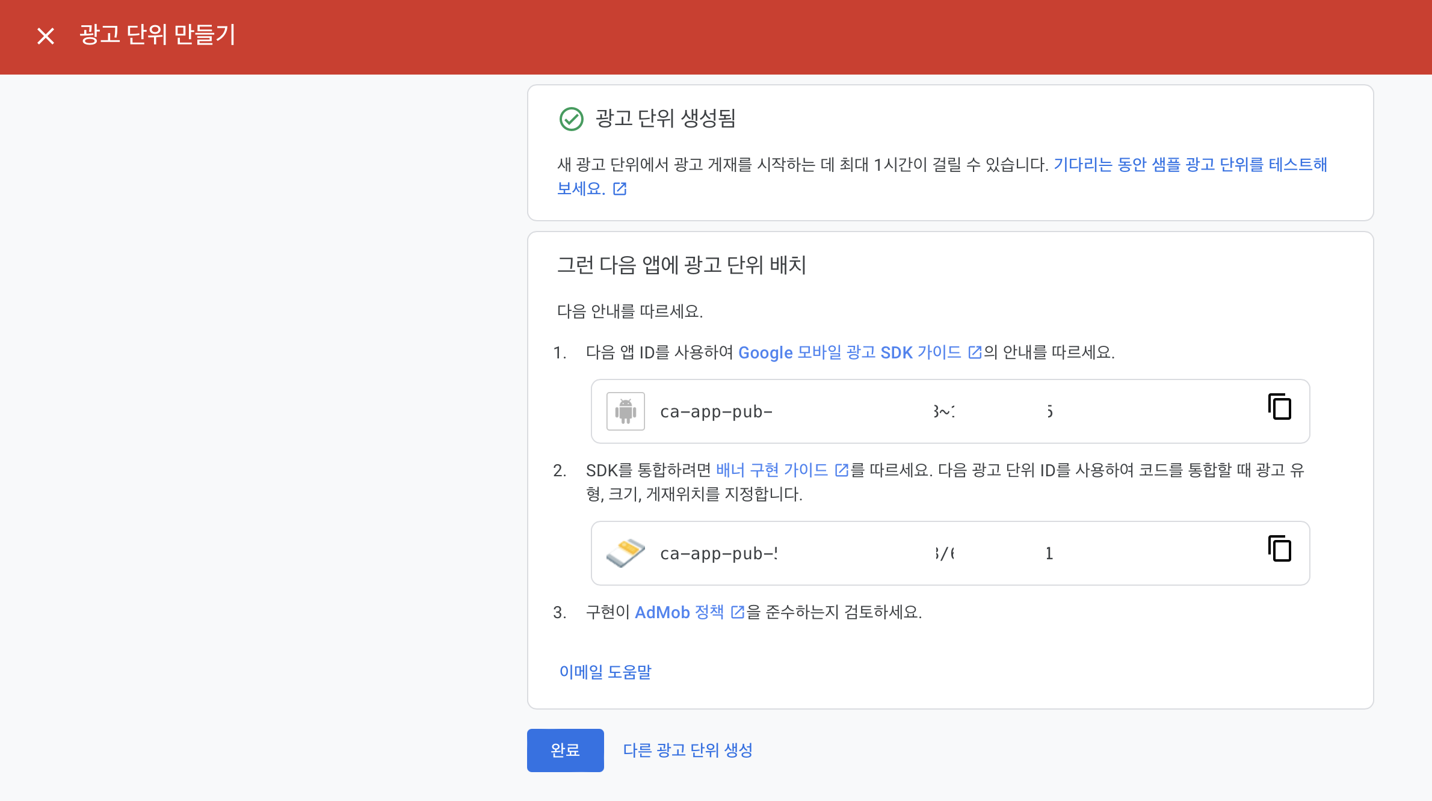Click 다른 광고 단위 생성
The height and width of the screenshot is (801, 1432).
688,750
